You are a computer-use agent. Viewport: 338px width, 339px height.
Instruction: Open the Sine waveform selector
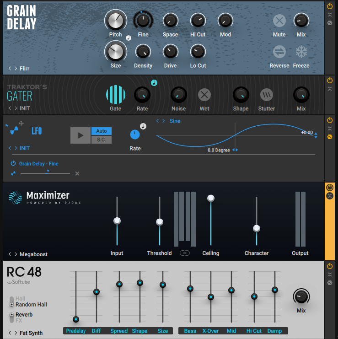175,121
